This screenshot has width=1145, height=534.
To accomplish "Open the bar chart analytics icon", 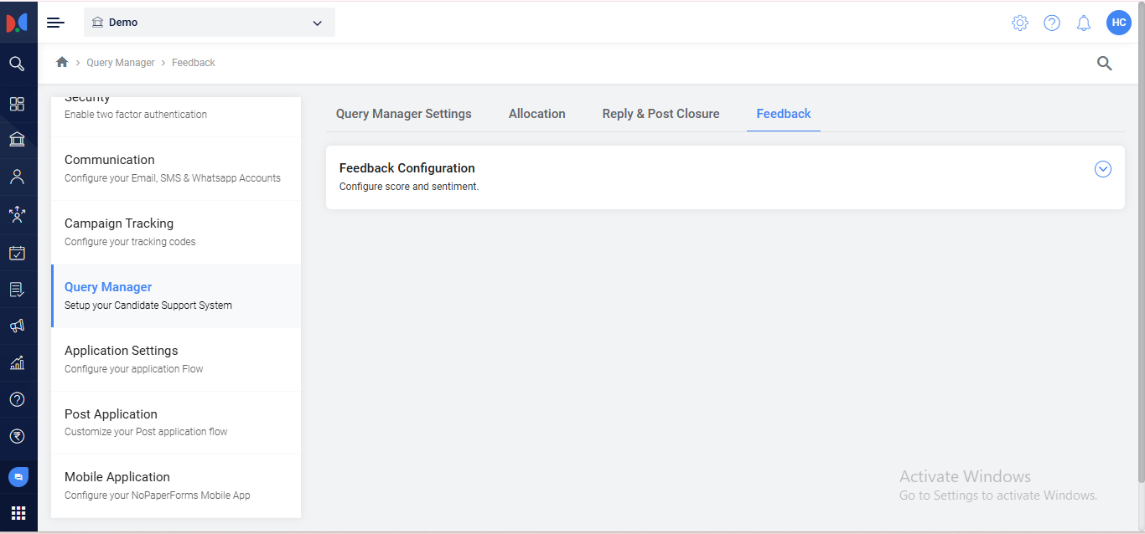I will [x=17, y=363].
